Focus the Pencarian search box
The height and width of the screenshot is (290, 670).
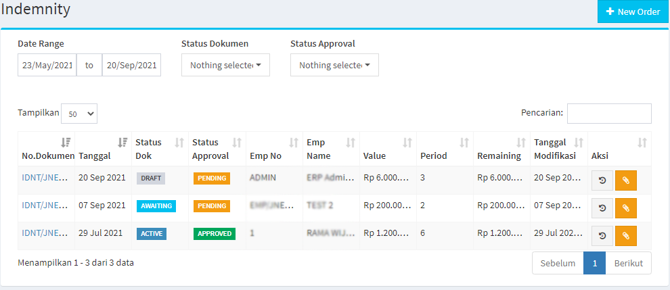click(x=609, y=113)
